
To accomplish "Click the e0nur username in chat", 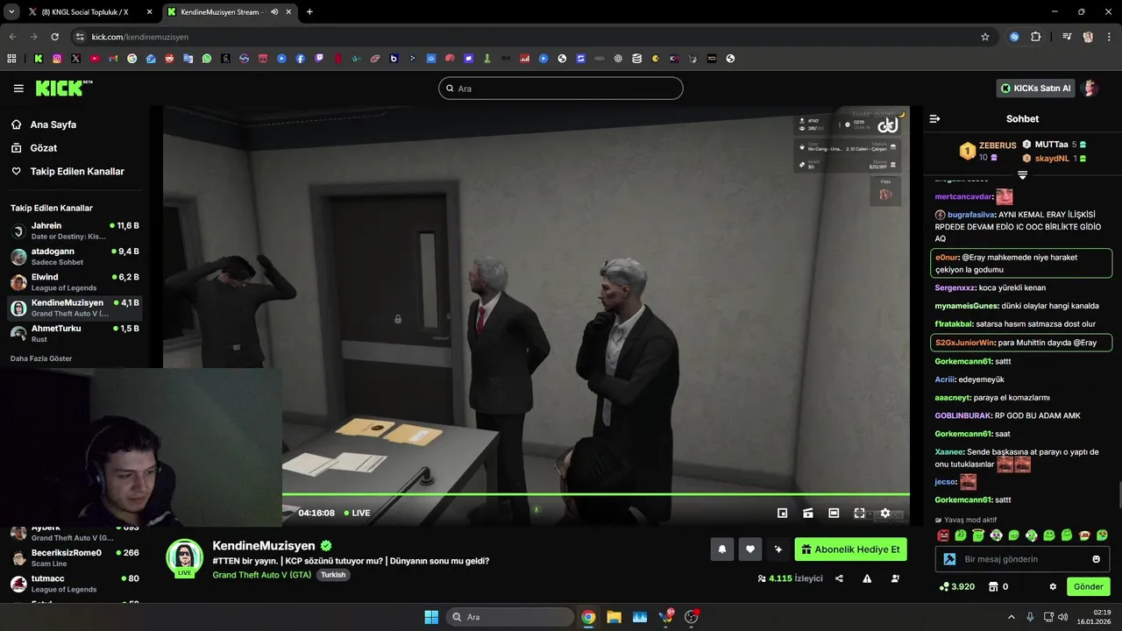I will pos(947,258).
